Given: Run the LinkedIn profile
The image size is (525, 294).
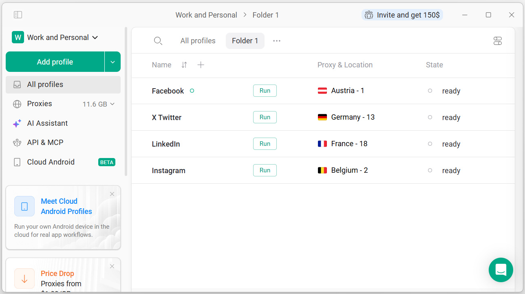Looking at the screenshot, I should click(x=265, y=144).
